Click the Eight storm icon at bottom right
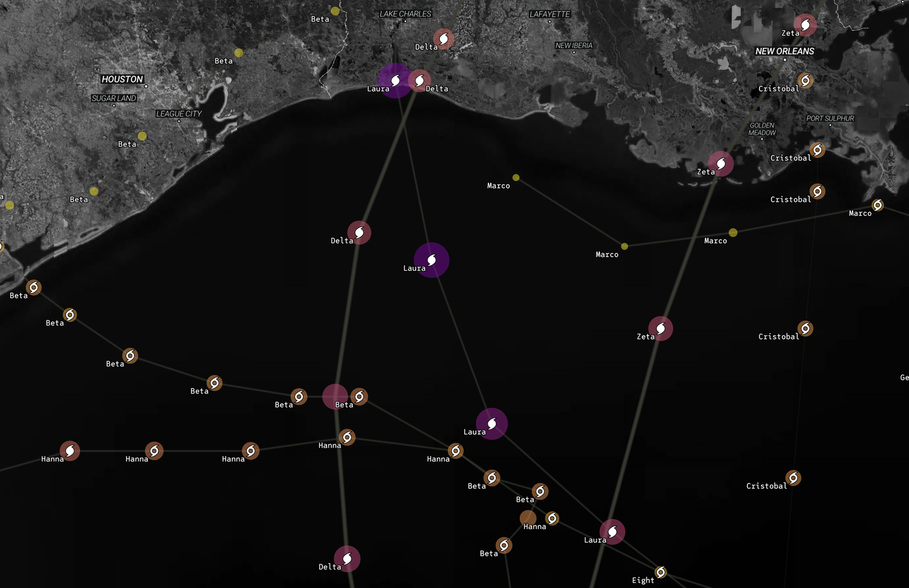Screen dimensions: 909x588 (x=661, y=572)
